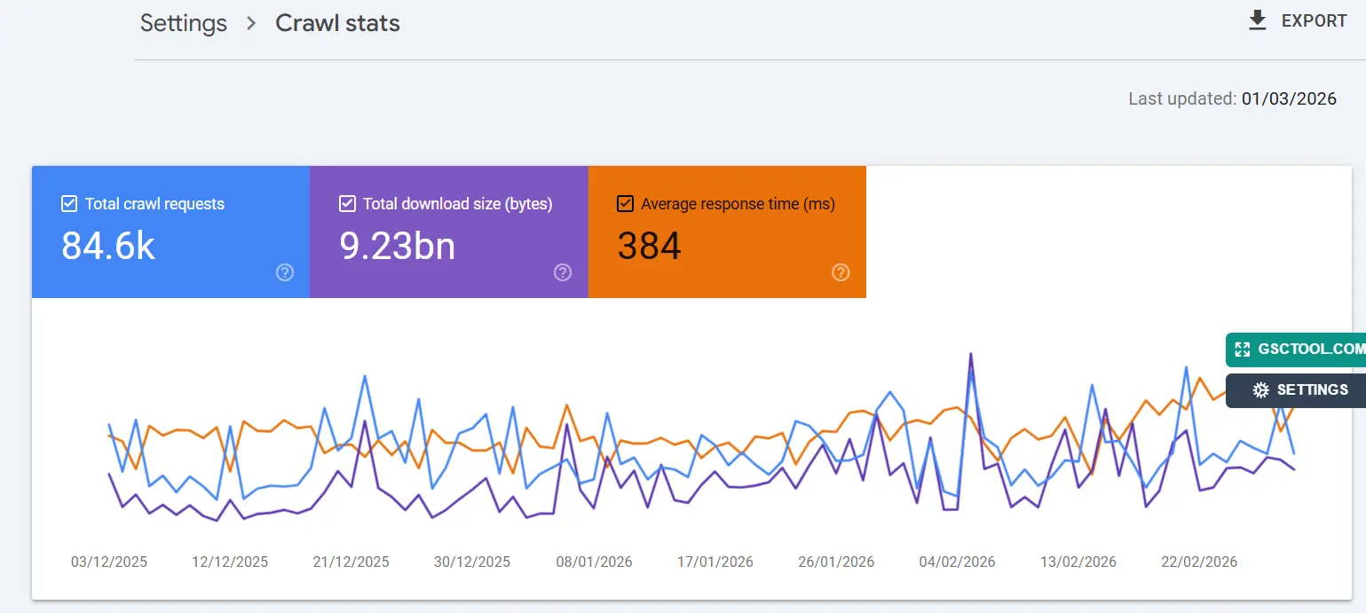This screenshot has height=613, width=1366.
Task: Click the tall blue spike near 04/02/2026
Action: click(972, 355)
